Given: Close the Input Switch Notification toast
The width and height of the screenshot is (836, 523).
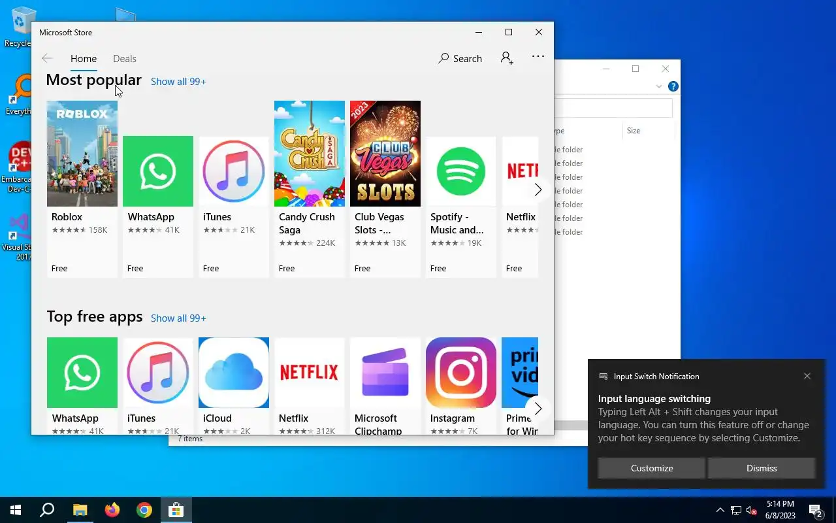Looking at the screenshot, I should click(x=807, y=376).
